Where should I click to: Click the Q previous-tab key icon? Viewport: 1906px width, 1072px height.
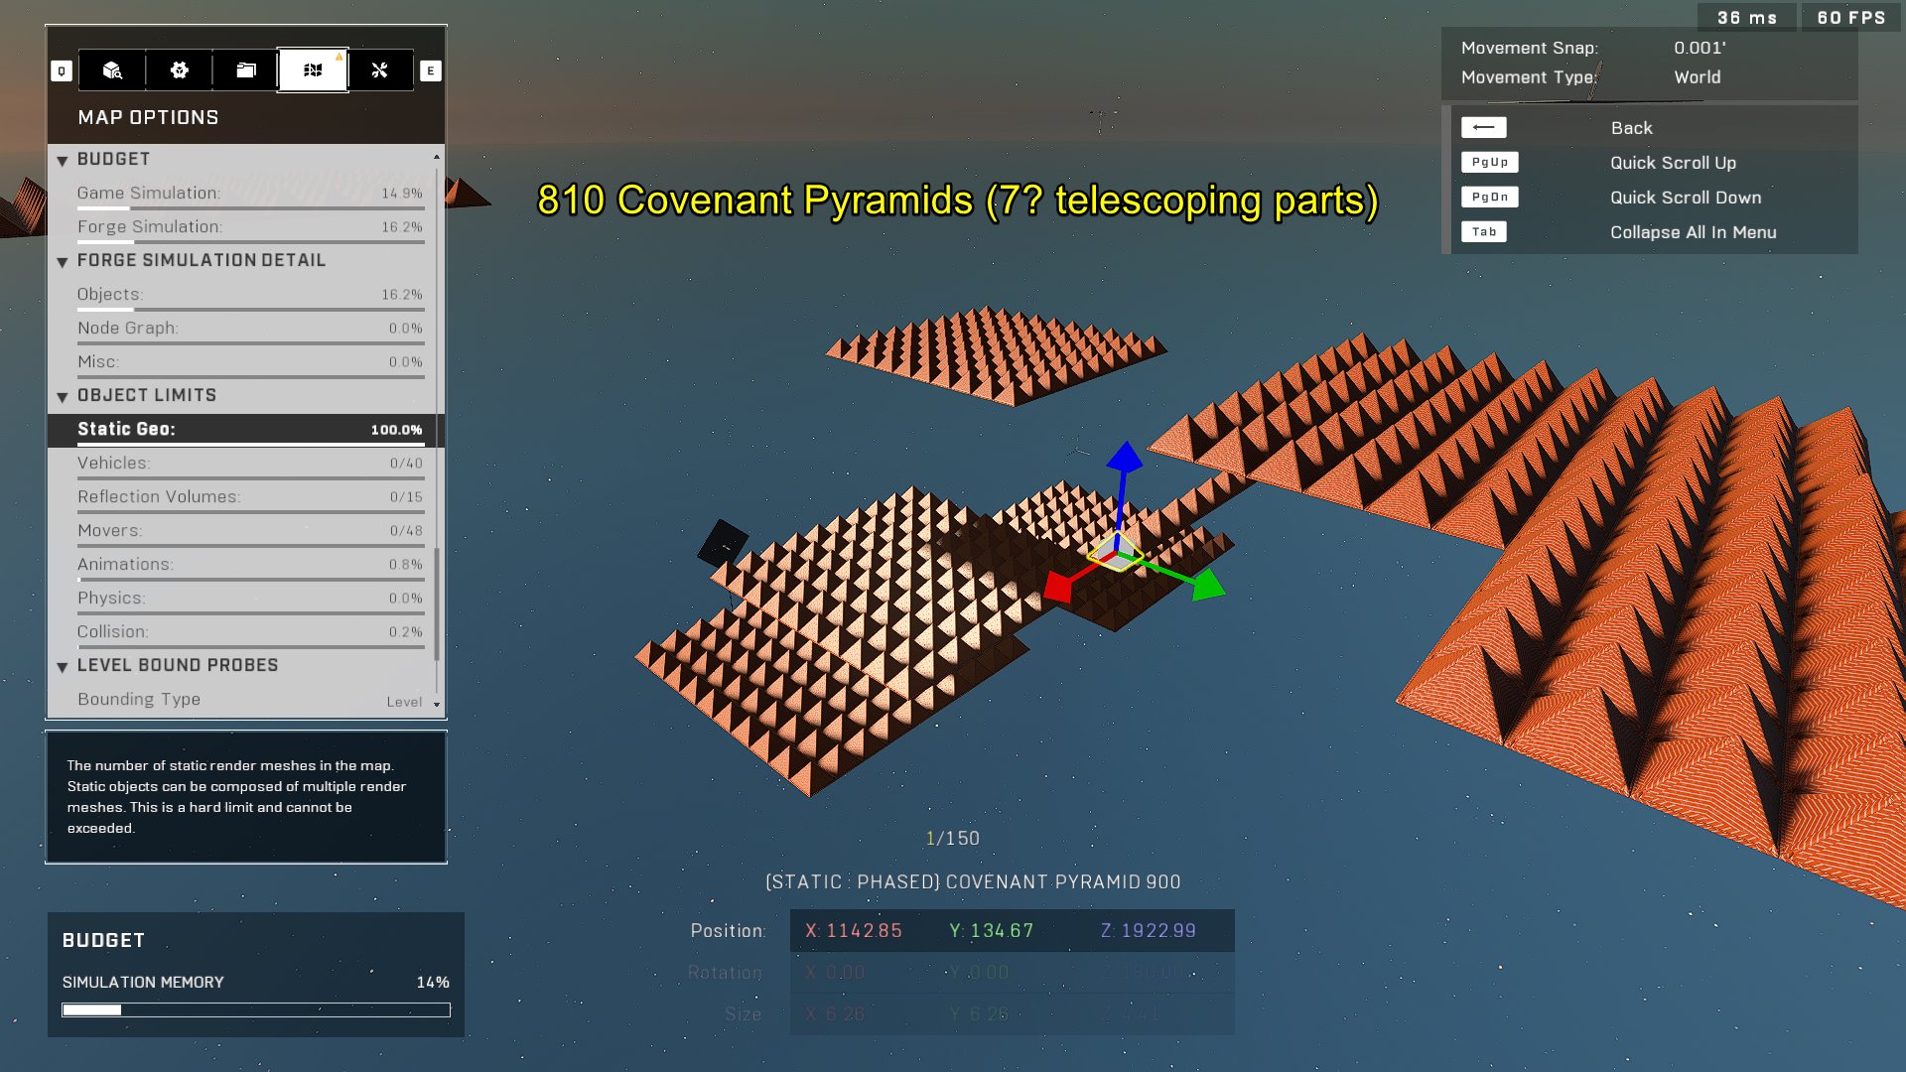click(62, 71)
